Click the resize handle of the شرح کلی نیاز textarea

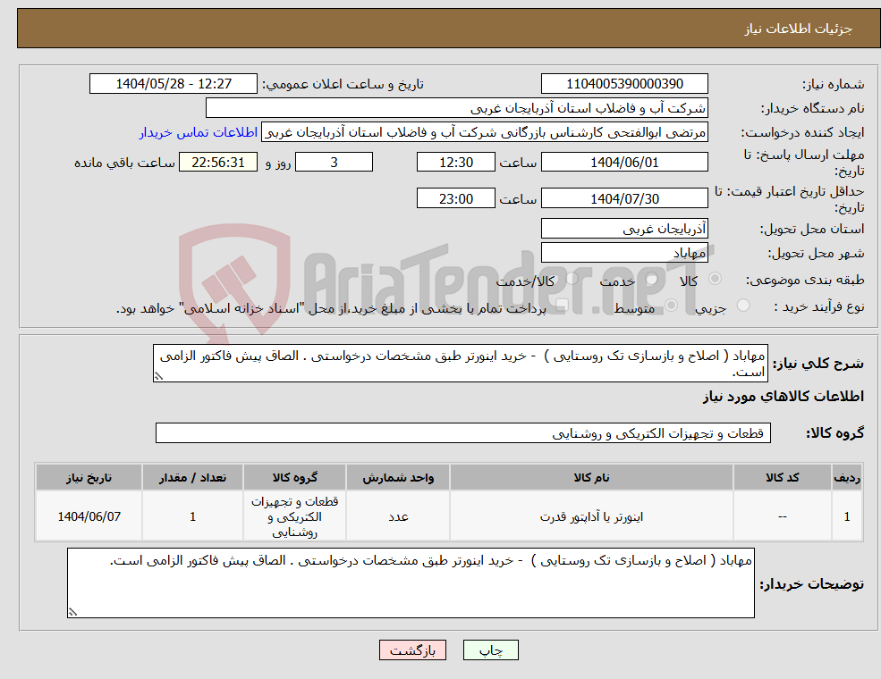click(x=159, y=376)
